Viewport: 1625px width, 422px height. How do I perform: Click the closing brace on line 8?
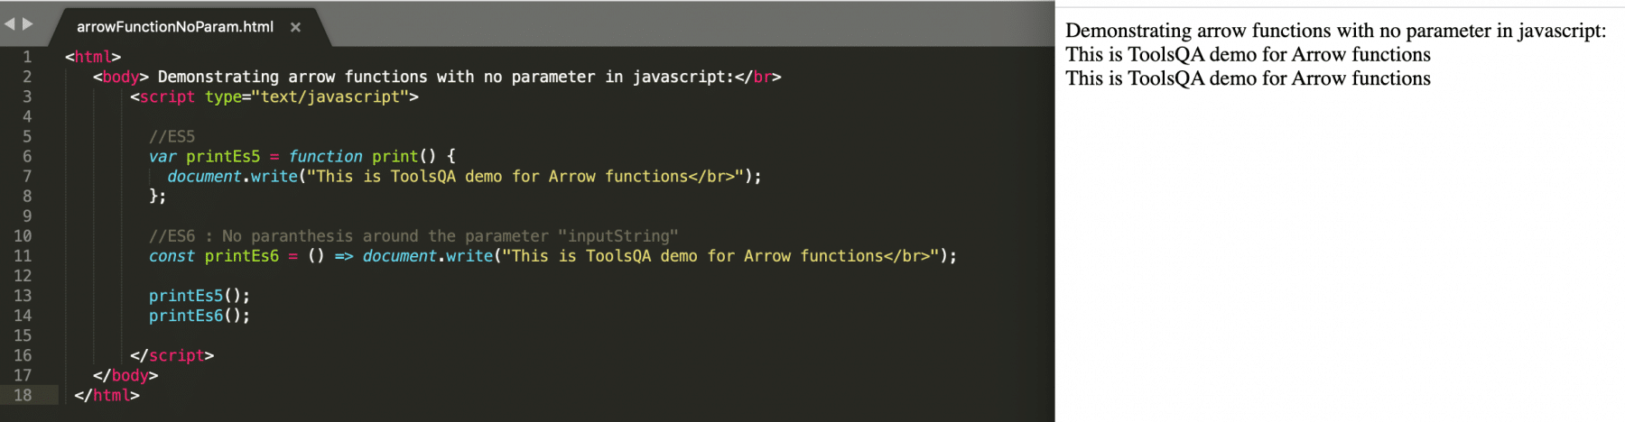(158, 197)
